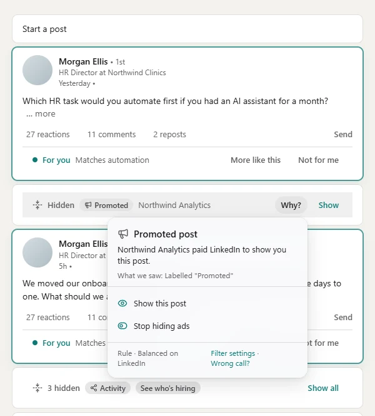Viewport: 375px width, 416px height.
Task: Expand the '... more' text of first post
Action: click(41, 114)
